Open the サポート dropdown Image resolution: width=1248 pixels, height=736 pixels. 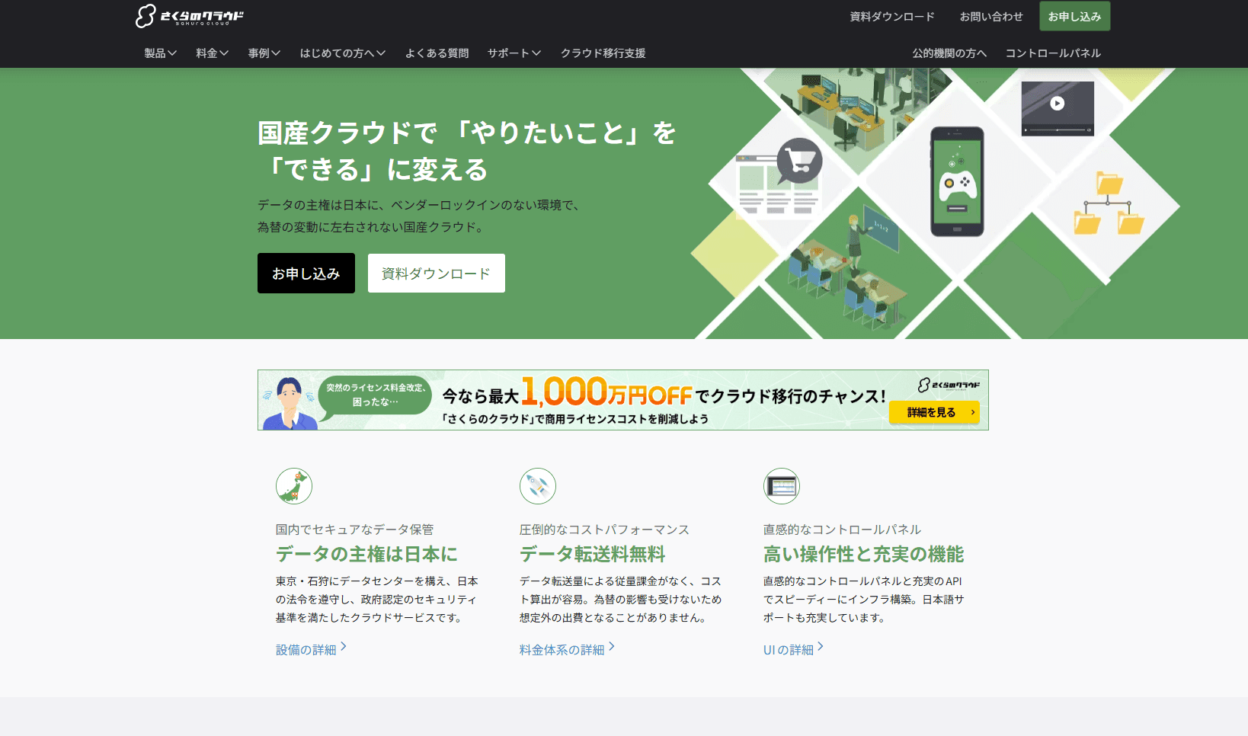514,53
